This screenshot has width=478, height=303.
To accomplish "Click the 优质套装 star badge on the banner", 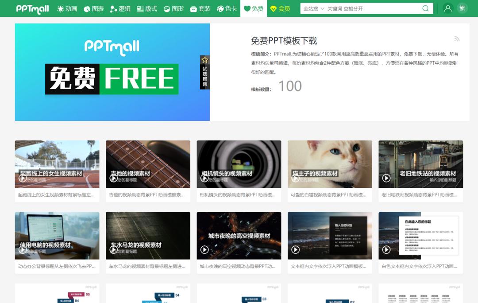I will click(204, 71).
